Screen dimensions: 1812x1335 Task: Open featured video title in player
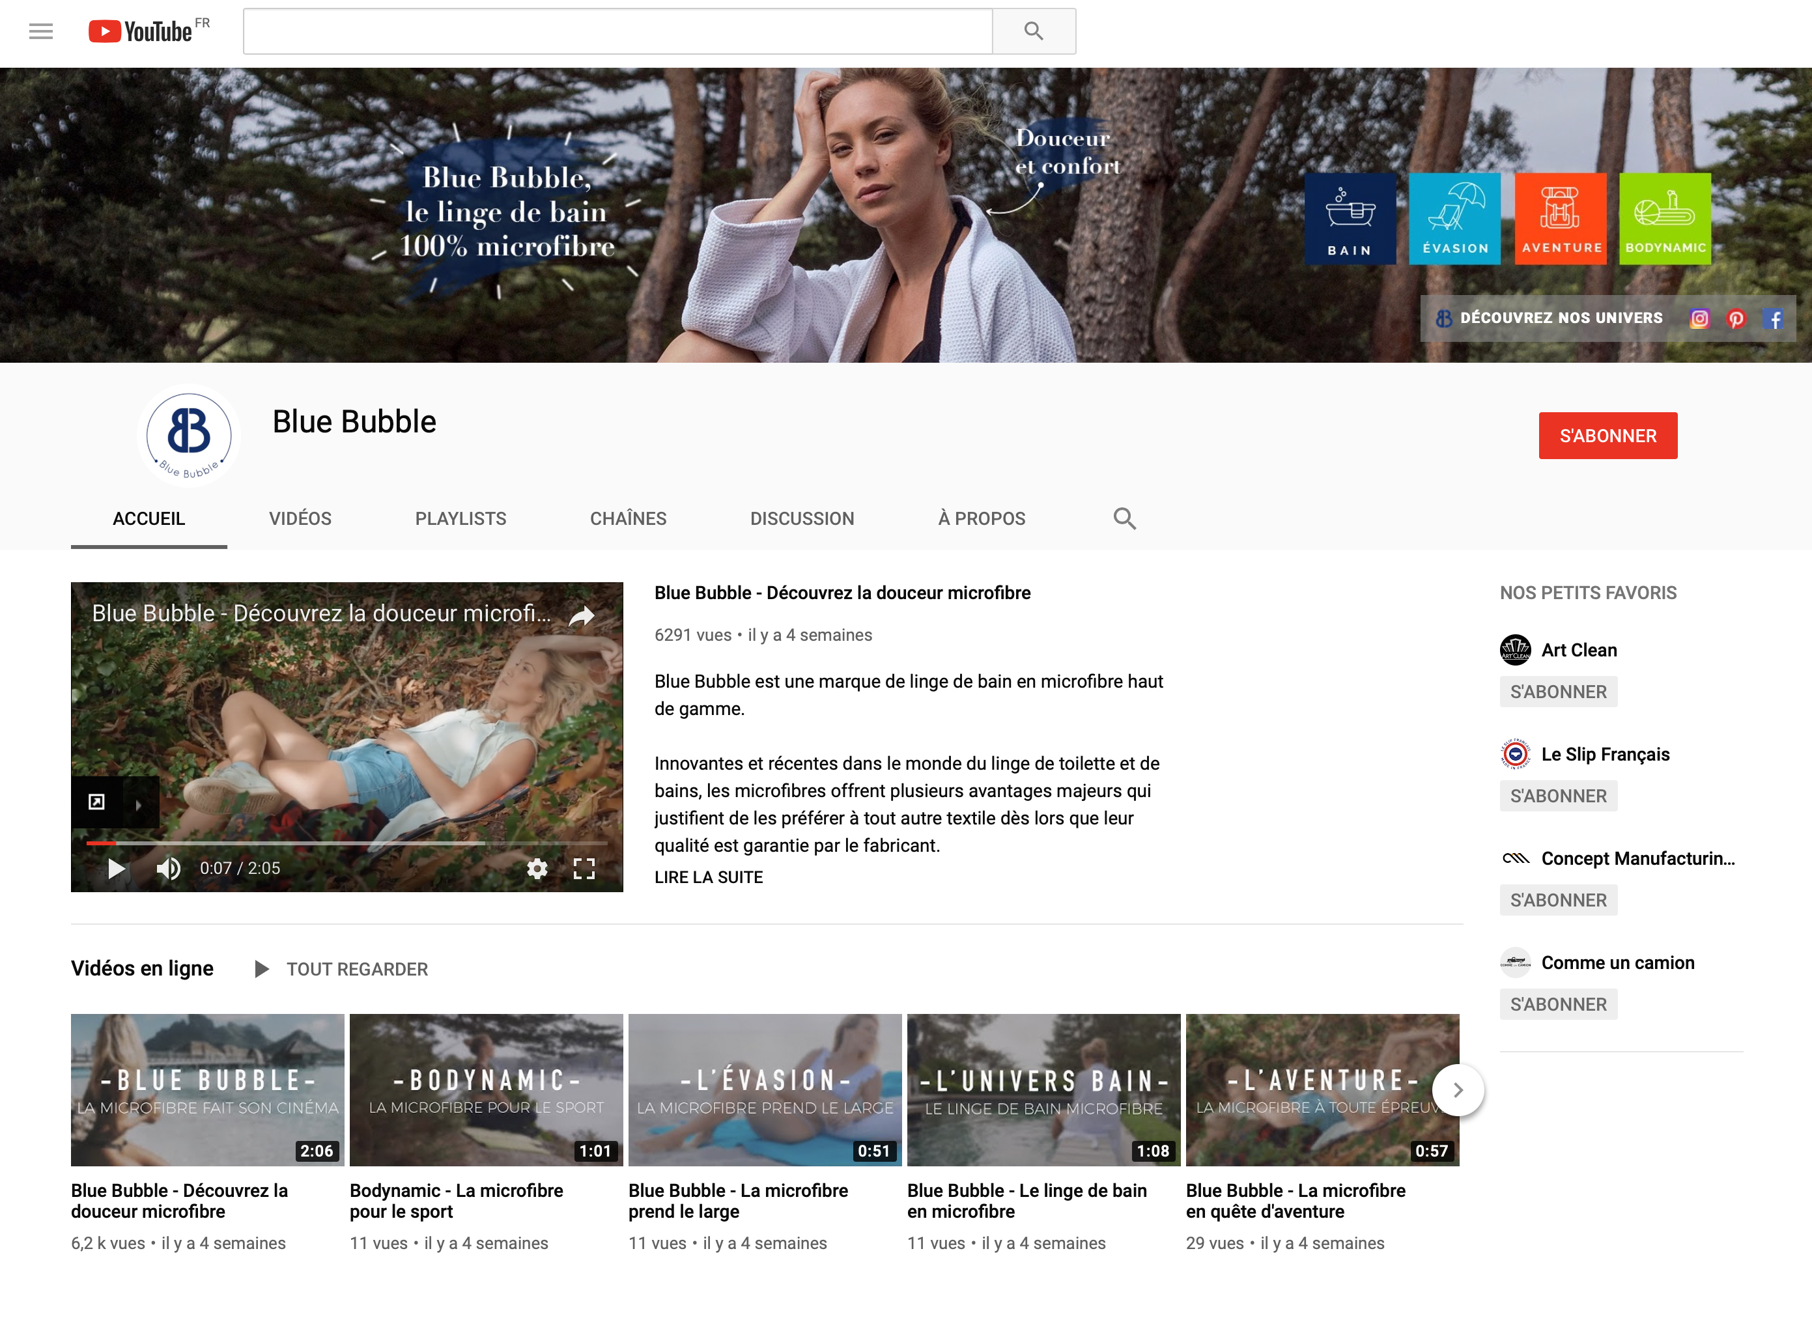coord(321,613)
